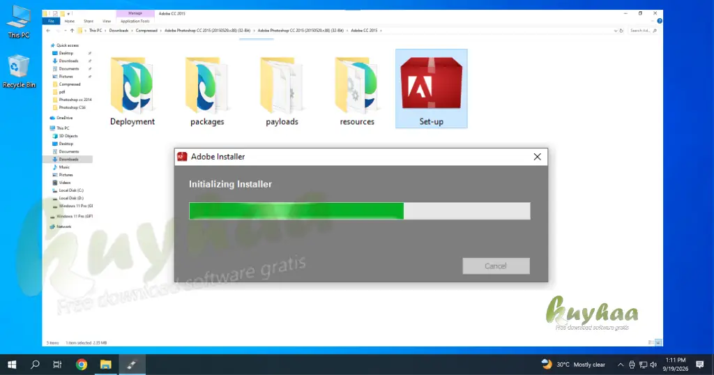Select the Set-up Adobe installer file

coord(431,89)
